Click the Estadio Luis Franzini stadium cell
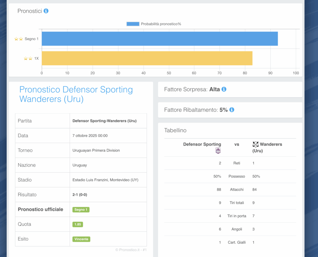Screen dimensions: 318x257 pyautogui.click(x=105, y=180)
